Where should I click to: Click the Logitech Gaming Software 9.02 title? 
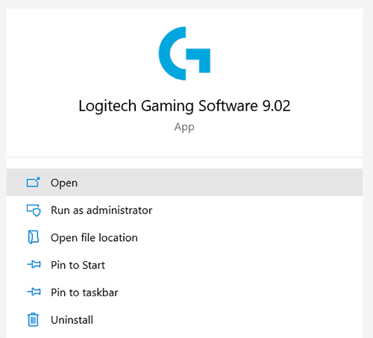(184, 106)
